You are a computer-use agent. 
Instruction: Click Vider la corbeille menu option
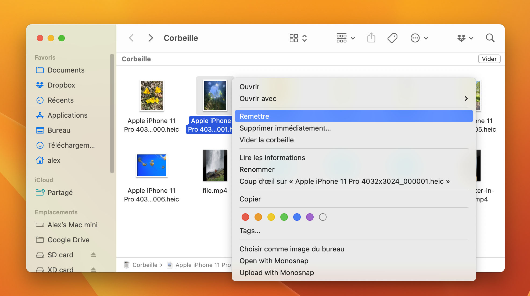point(267,139)
